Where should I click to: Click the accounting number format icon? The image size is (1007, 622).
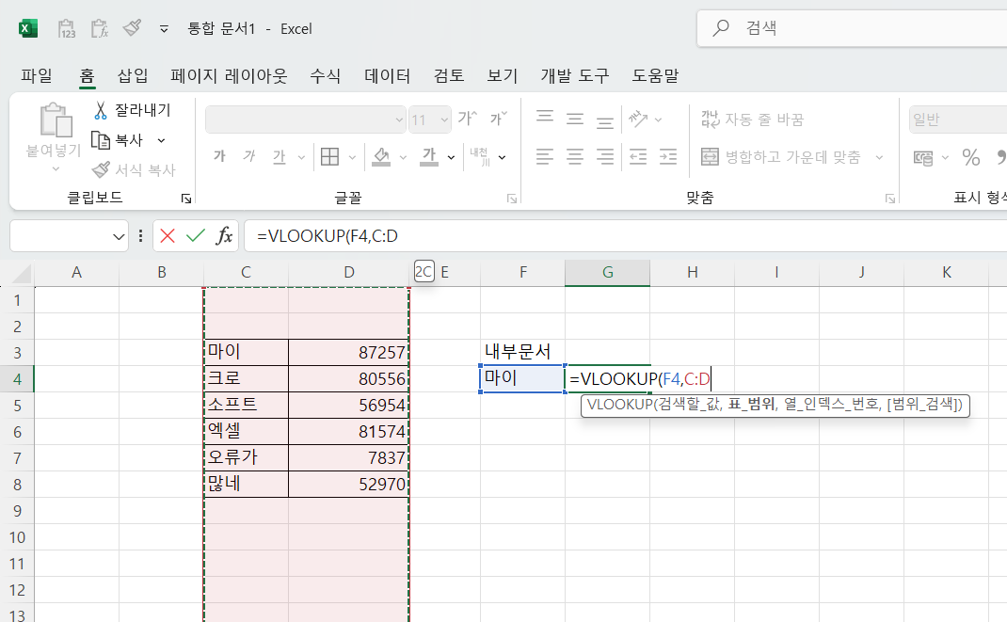coord(923,157)
